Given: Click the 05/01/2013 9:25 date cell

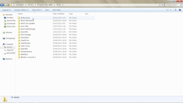Looking at the screenshot, I should 59,18.
